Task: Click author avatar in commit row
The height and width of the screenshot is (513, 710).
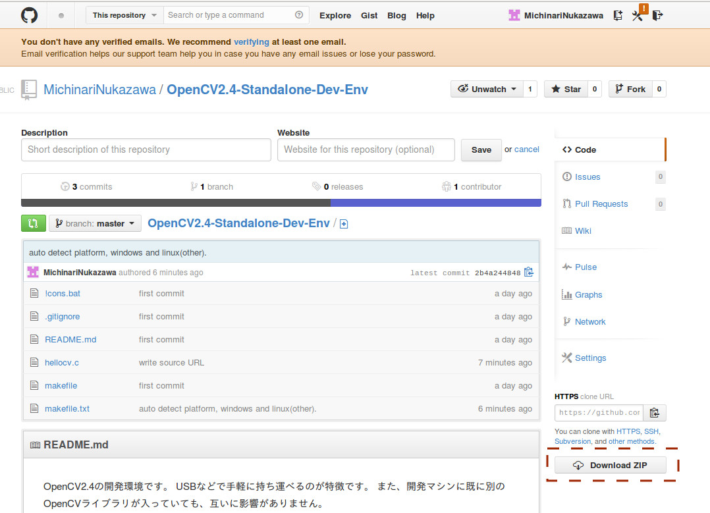Action: tap(33, 272)
